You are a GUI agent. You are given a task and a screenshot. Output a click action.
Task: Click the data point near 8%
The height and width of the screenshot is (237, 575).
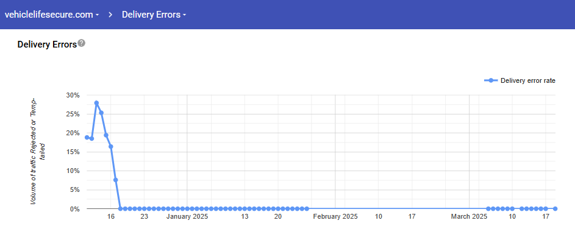[x=115, y=180]
